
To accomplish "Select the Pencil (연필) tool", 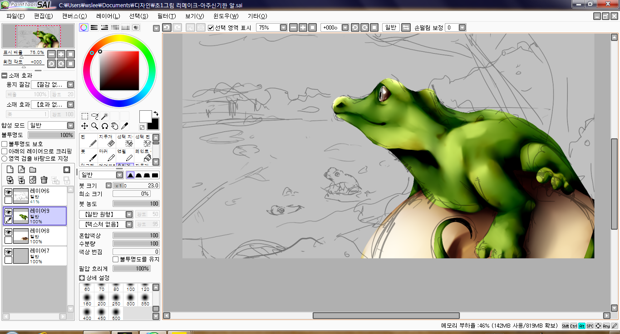I will 125,155.
